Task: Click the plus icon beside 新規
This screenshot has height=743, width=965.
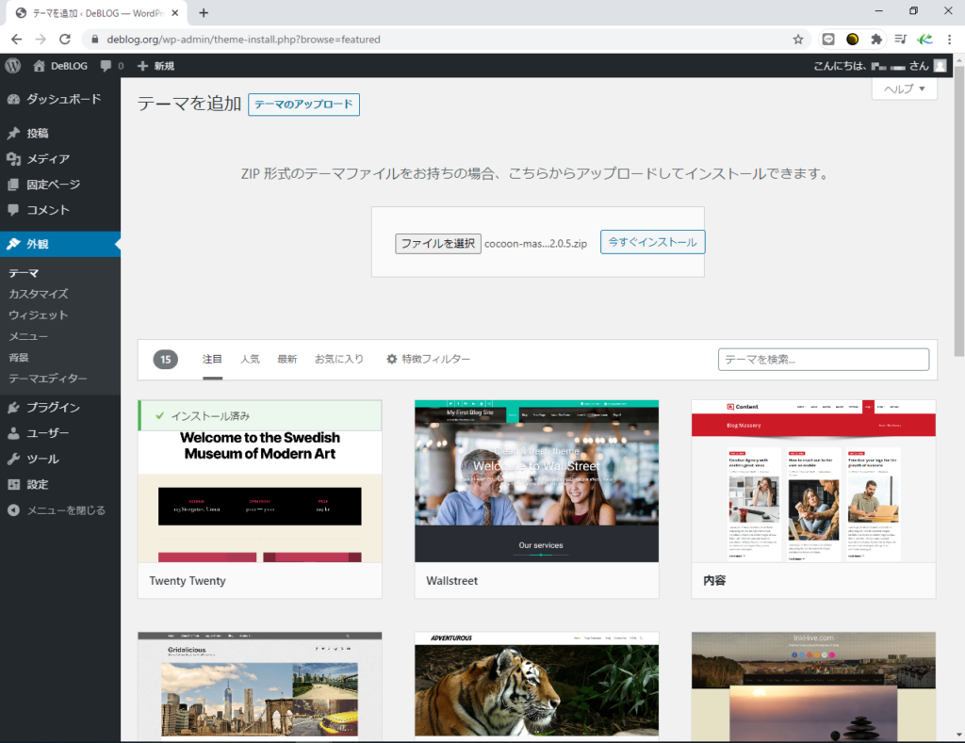Action: (x=143, y=66)
